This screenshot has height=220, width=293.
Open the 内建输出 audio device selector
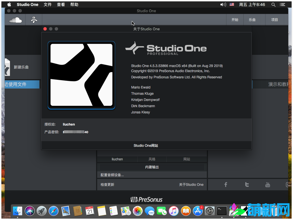[152, 167]
